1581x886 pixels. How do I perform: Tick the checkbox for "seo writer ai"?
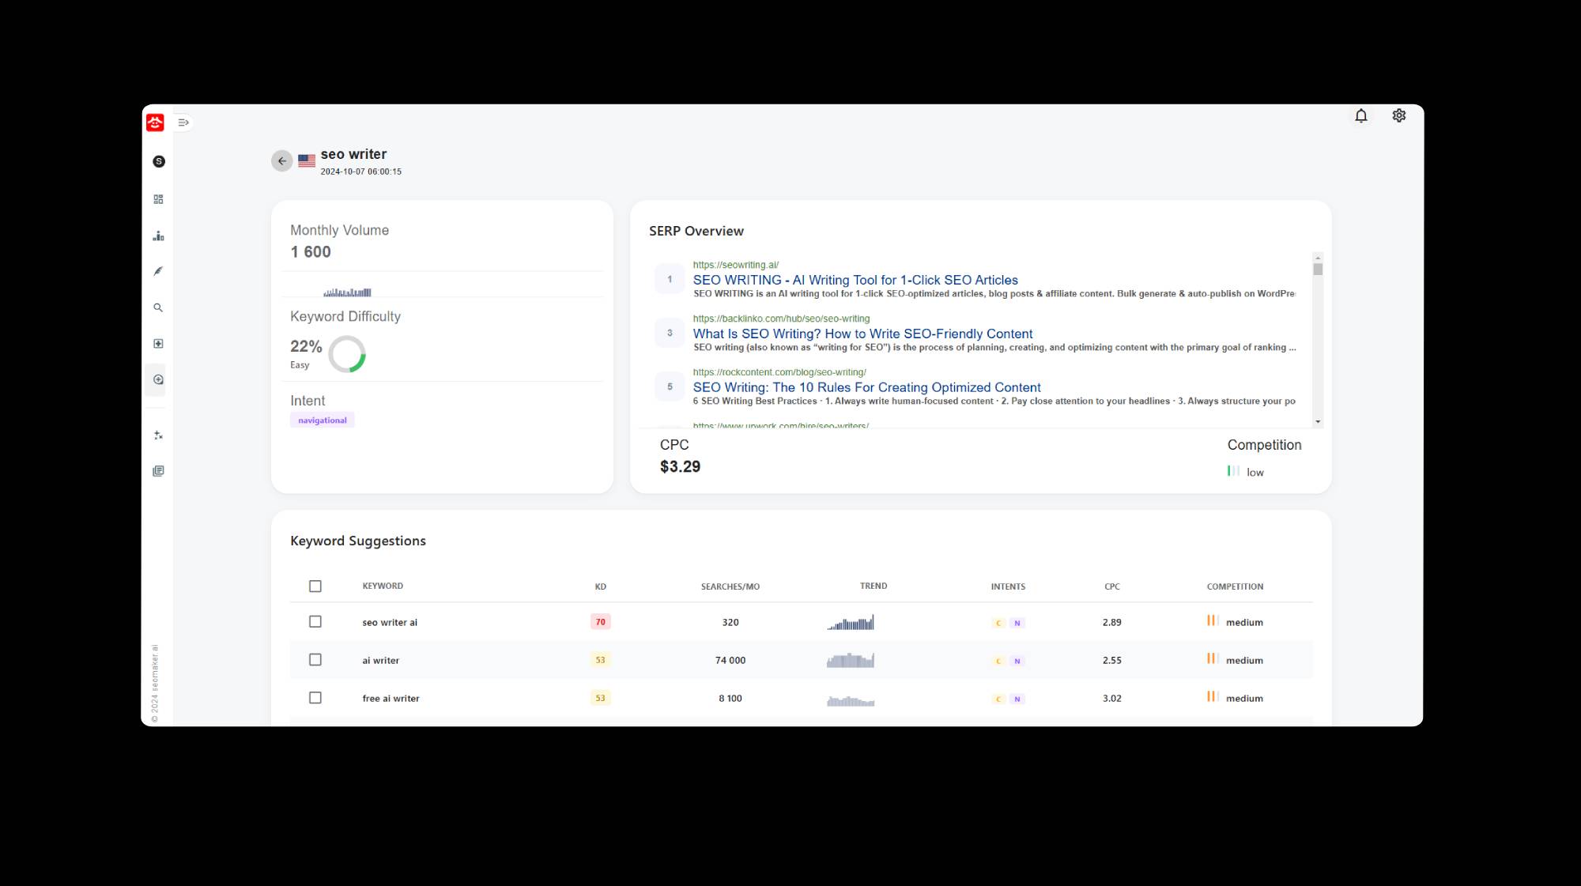click(315, 621)
